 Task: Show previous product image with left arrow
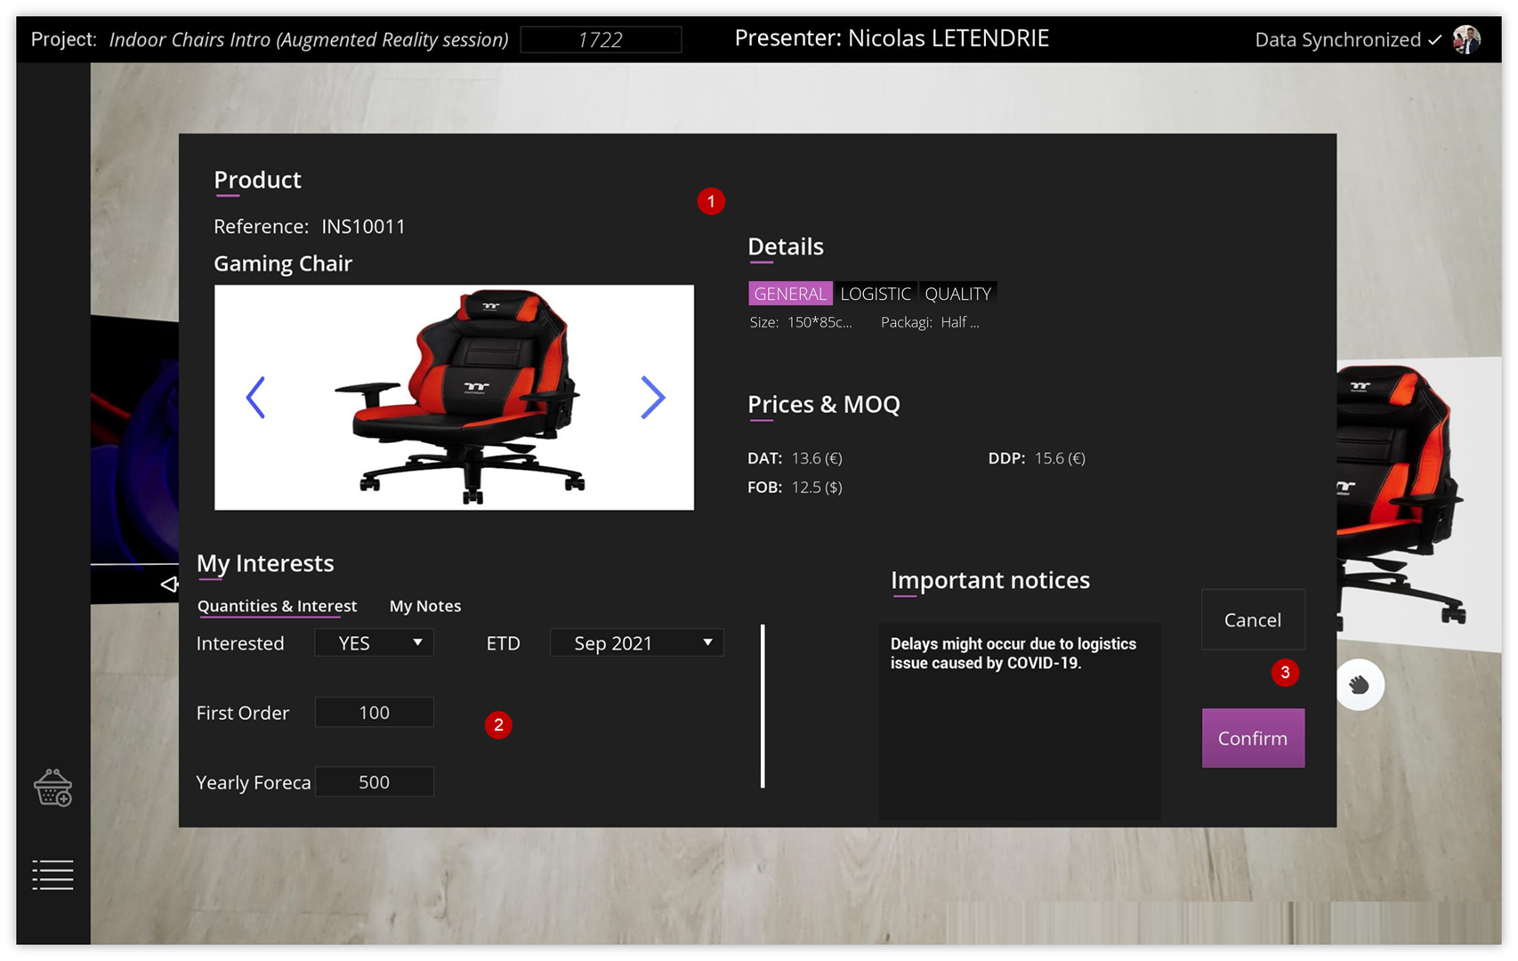click(x=255, y=397)
